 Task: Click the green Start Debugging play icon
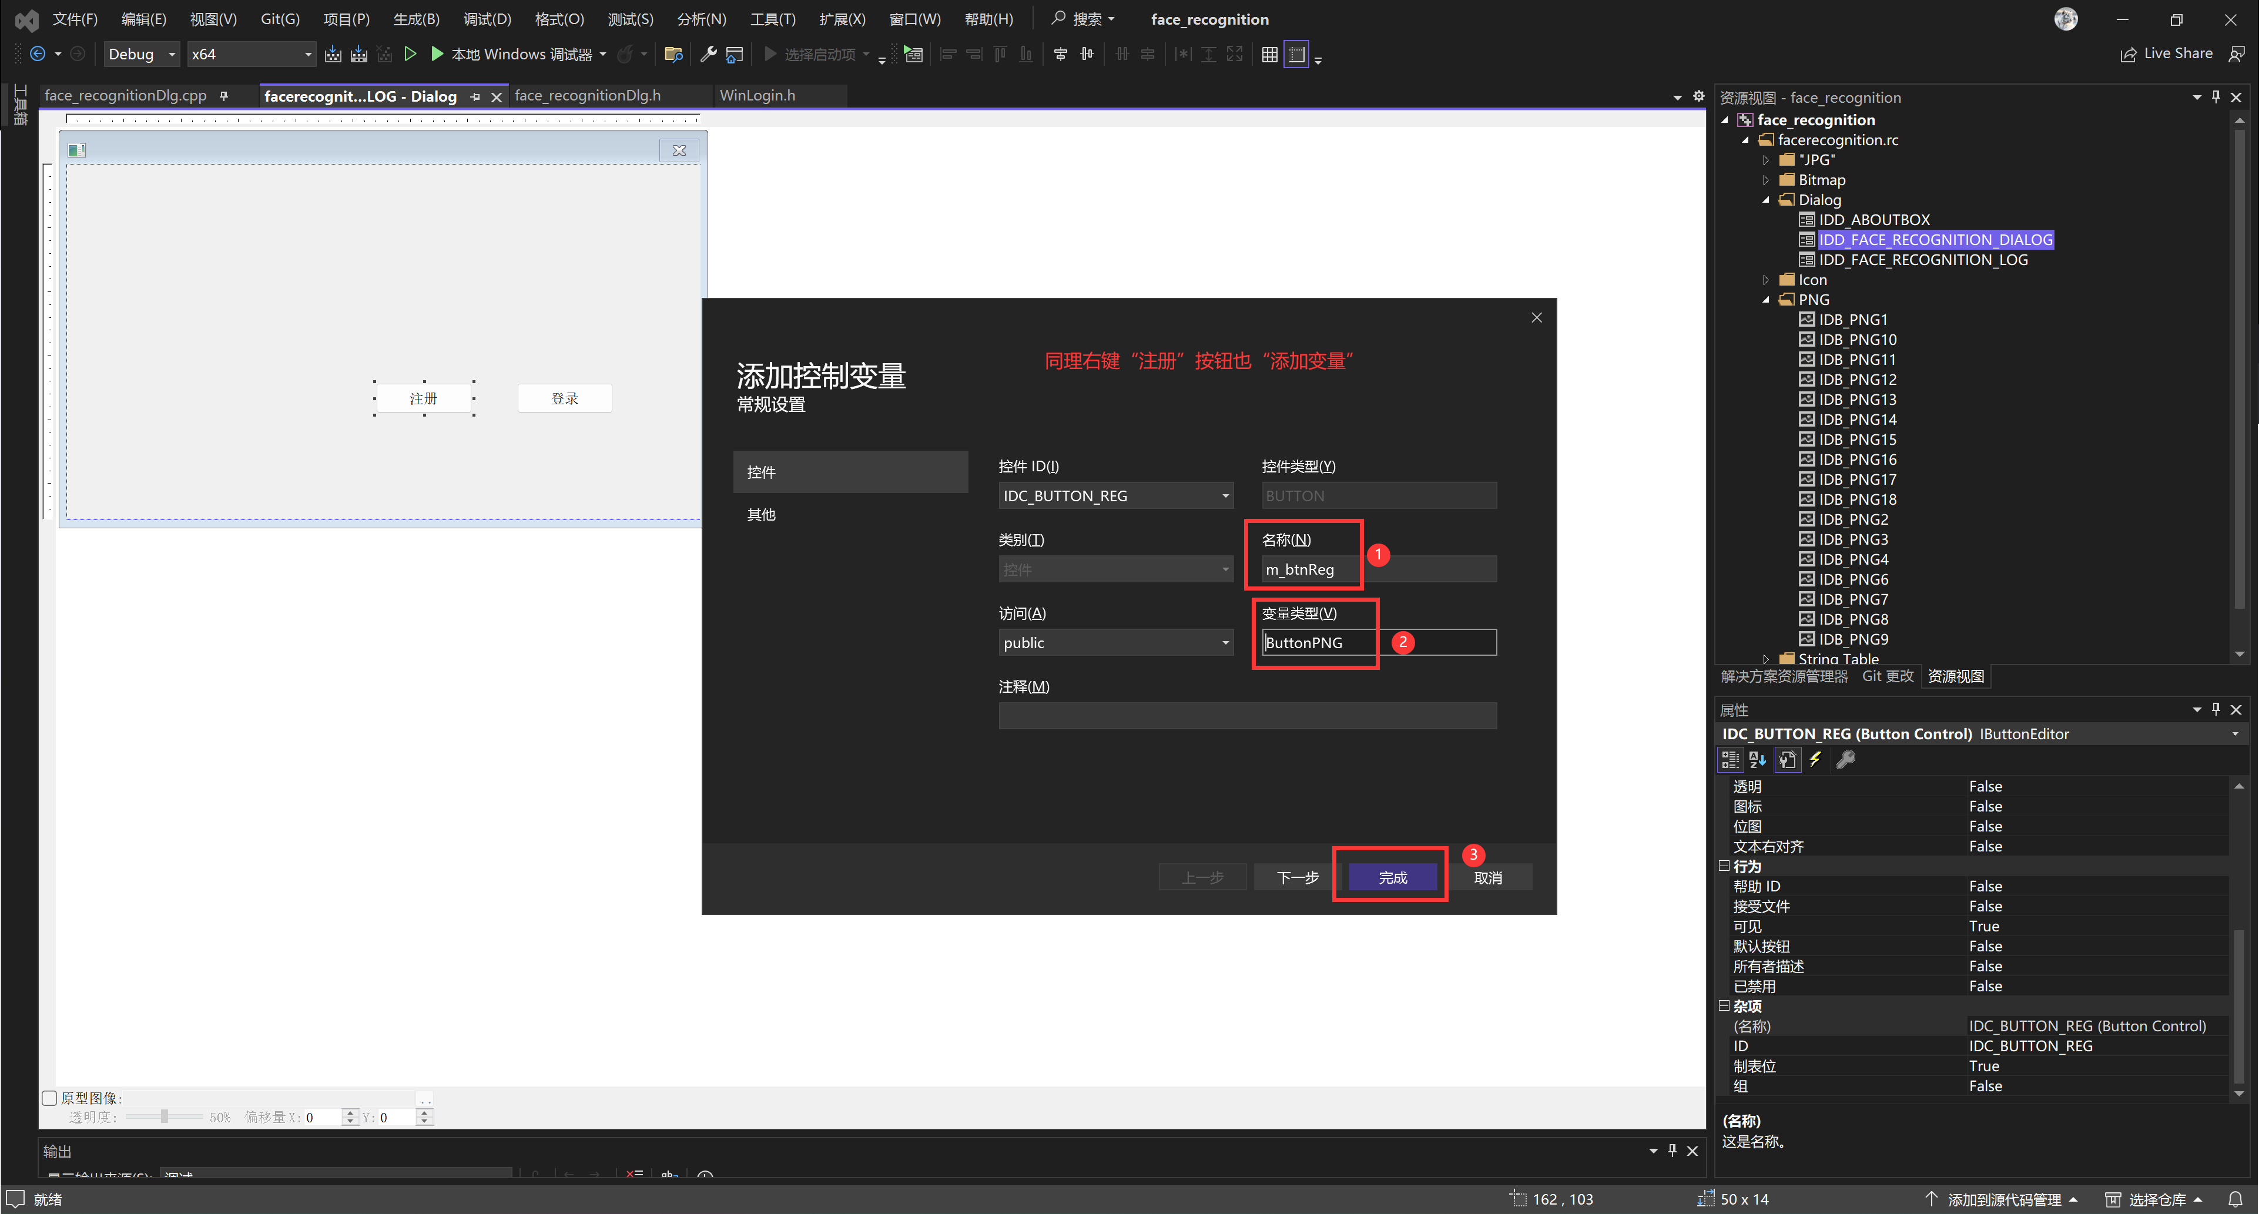(437, 55)
